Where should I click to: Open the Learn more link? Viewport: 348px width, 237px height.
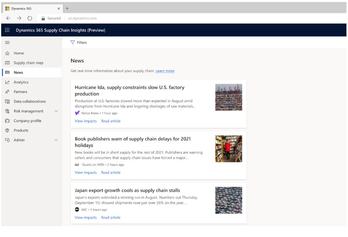coord(165,71)
